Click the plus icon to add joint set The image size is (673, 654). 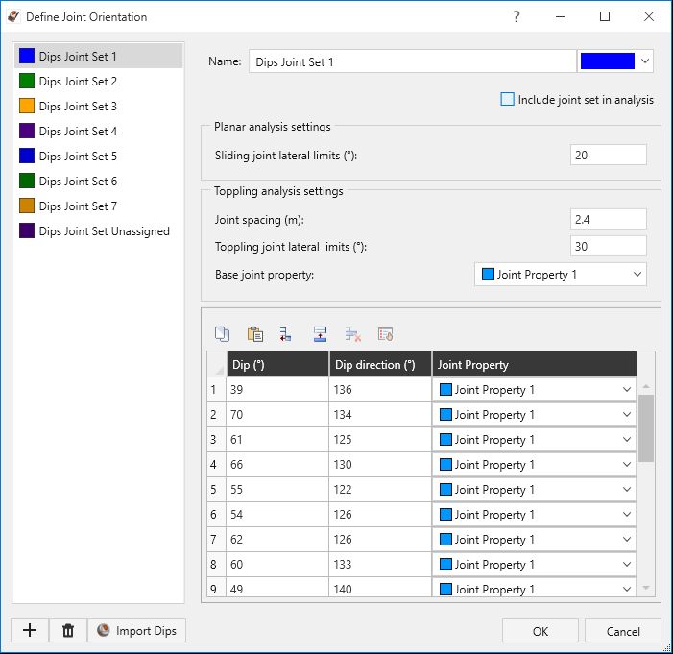pyautogui.click(x=30, y=630)
